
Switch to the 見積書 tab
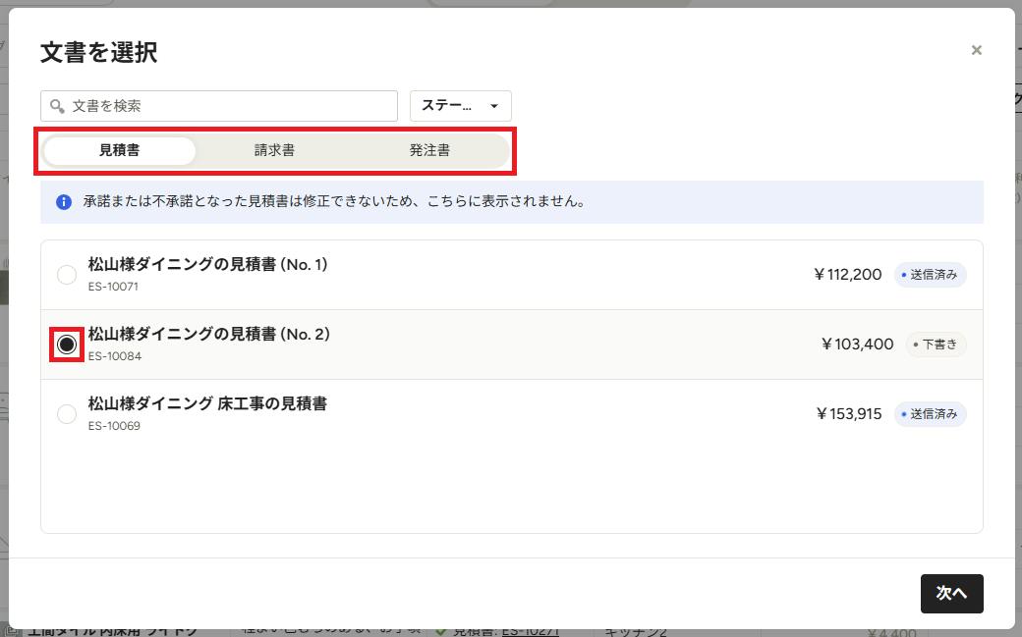point(119,150)
